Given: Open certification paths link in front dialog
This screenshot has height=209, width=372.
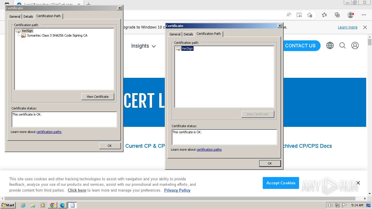Looking at the screenshot, I should point(209,149).
